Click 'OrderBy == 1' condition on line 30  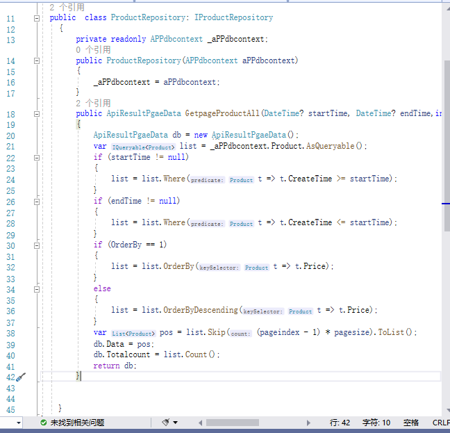click(137, 245)
